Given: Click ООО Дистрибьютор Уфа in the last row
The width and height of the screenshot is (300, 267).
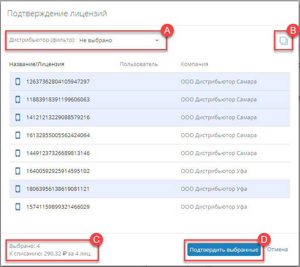Looking at the screenshot, I should tap(214, 207).
